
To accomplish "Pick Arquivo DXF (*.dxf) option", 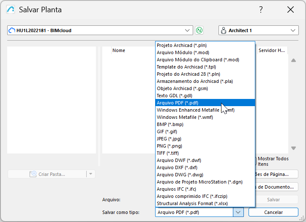I will coord(205,167).
